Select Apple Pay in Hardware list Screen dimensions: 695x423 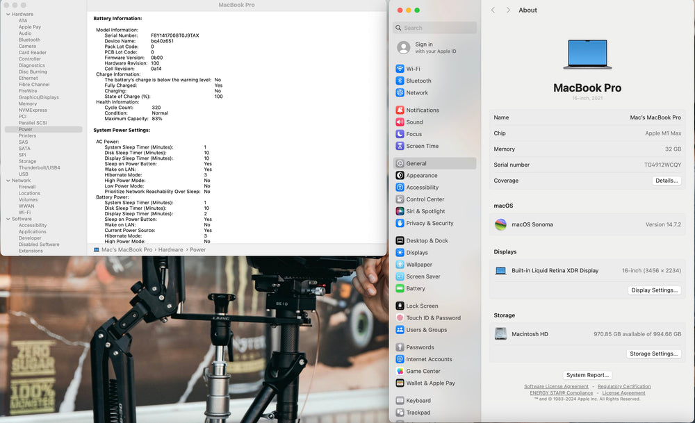click(x=30, y=27)
